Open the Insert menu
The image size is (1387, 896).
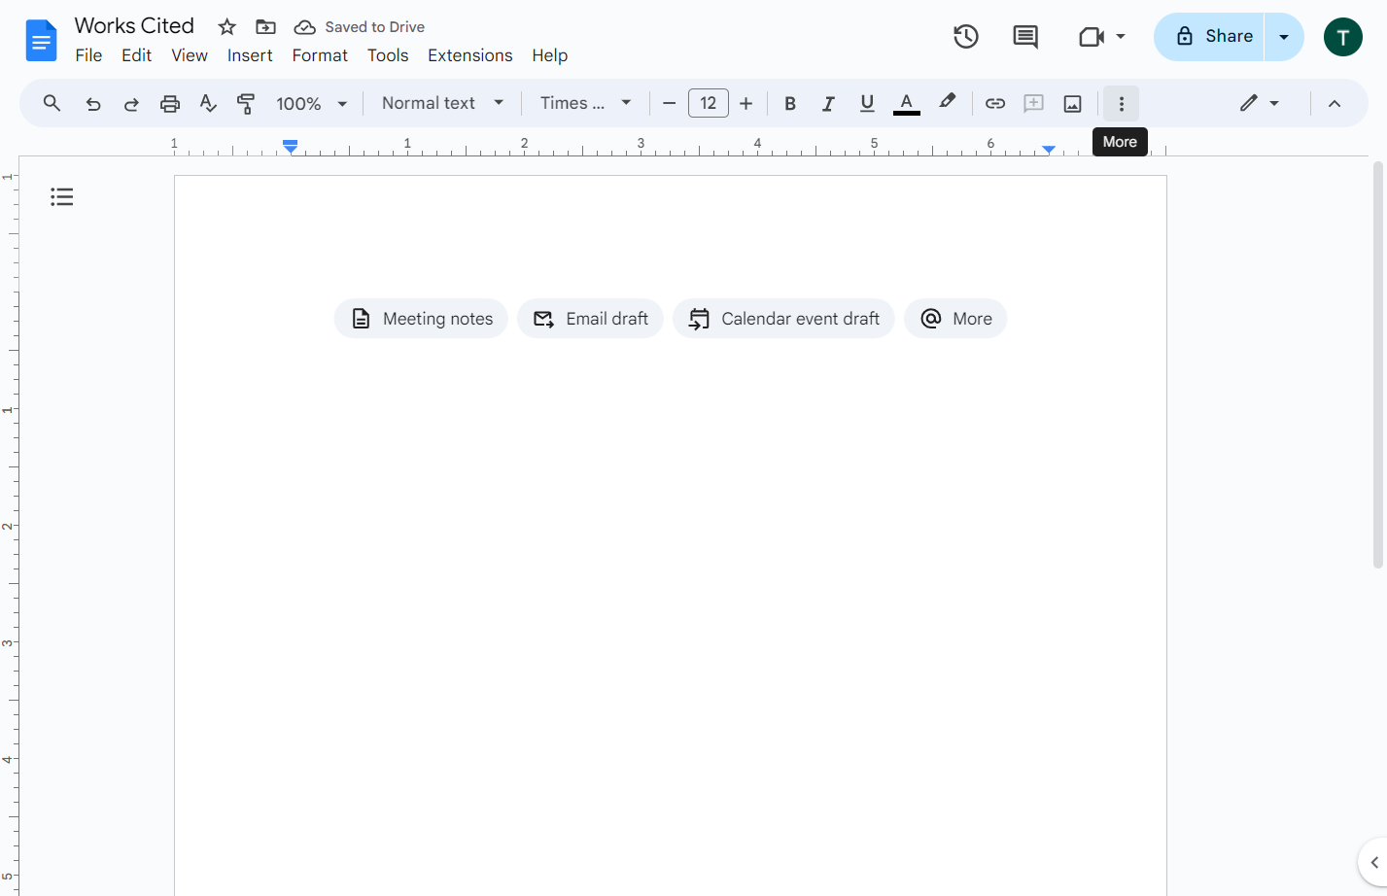(250, 55)
